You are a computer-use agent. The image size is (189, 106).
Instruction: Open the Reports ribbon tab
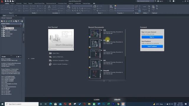tap(30, 3)
